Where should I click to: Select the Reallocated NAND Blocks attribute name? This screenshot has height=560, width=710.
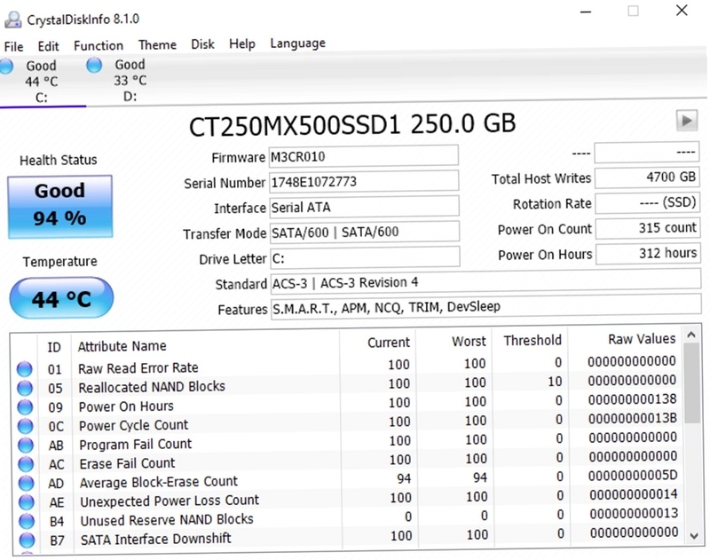pos(152,387)
